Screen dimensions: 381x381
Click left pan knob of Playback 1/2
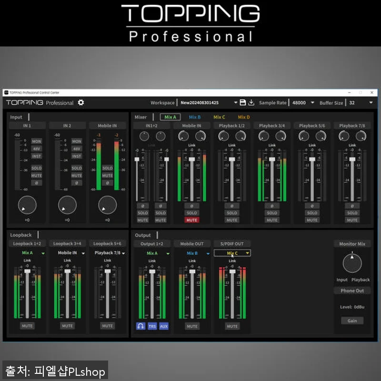(223, 136)
